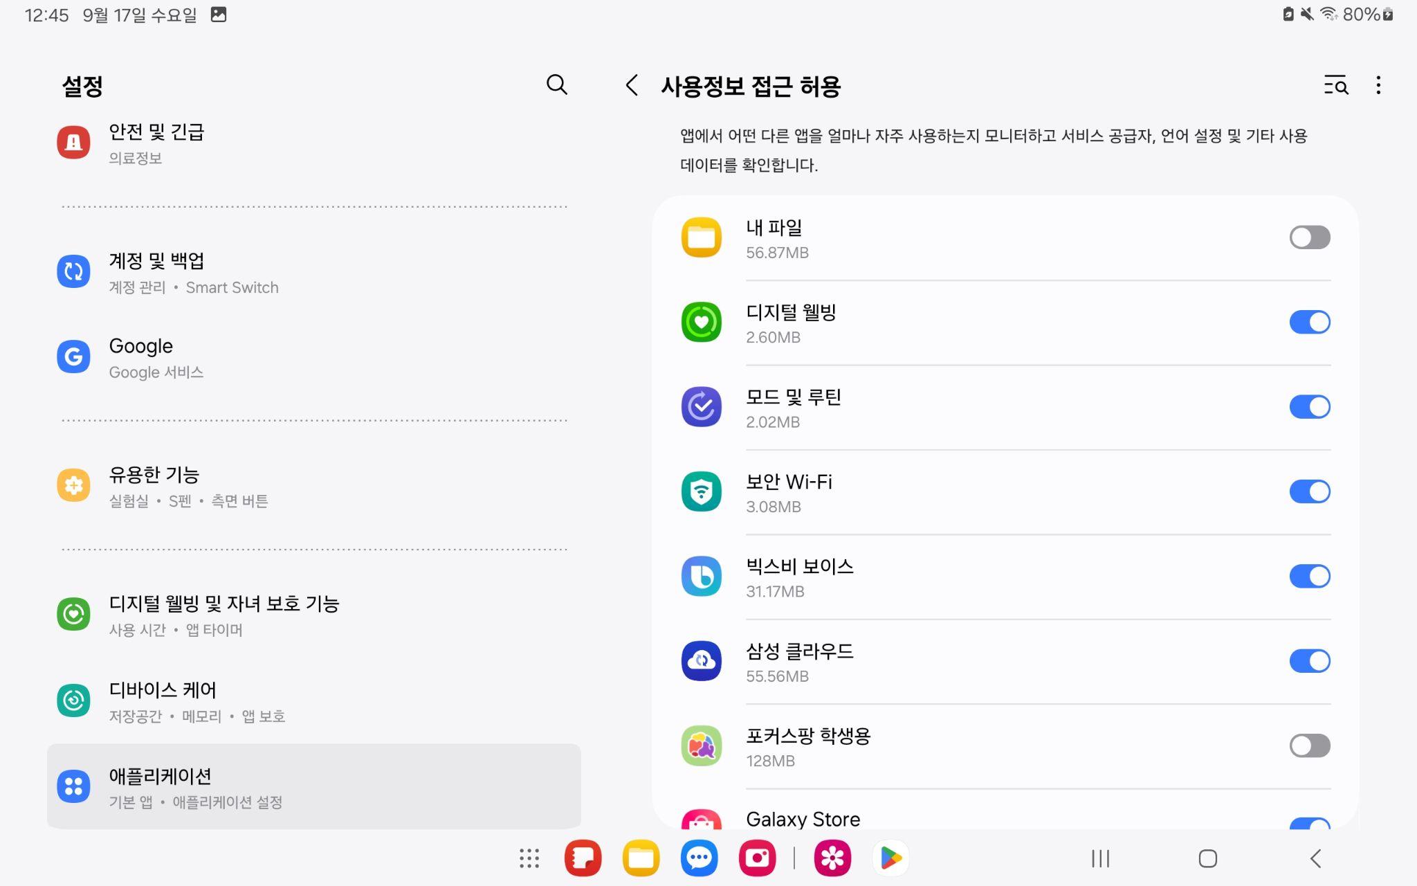Image resolution: width=1417 pixels, height=886 pixels.
Task: Enable the usage access toggle for 내 파일
Action: pyautogui.click(x=1309, y=237)
